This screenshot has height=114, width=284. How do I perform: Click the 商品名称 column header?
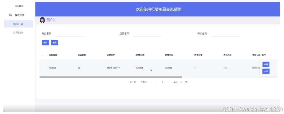click(53, 55)
